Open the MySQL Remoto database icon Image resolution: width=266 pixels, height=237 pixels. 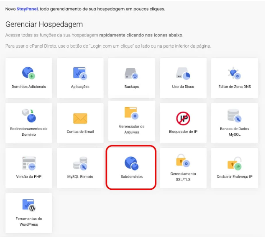click(80, 163)
